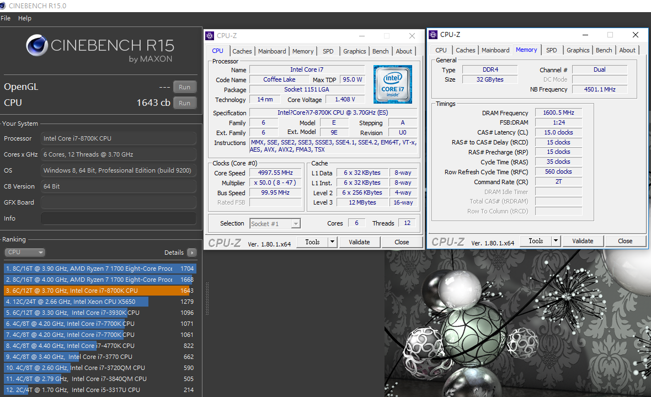Click the NB Frequency value 4501.1 MHz
The image size is (651, 397).
click(x=600, y=89)
